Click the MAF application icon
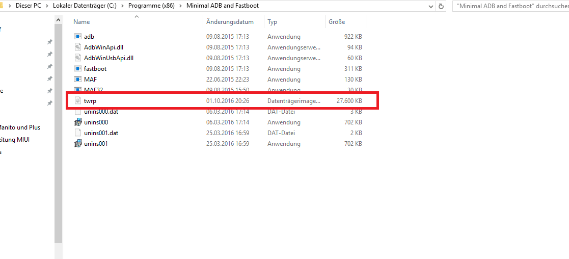Viewport: 569px width, 259px height. point(77,79)
